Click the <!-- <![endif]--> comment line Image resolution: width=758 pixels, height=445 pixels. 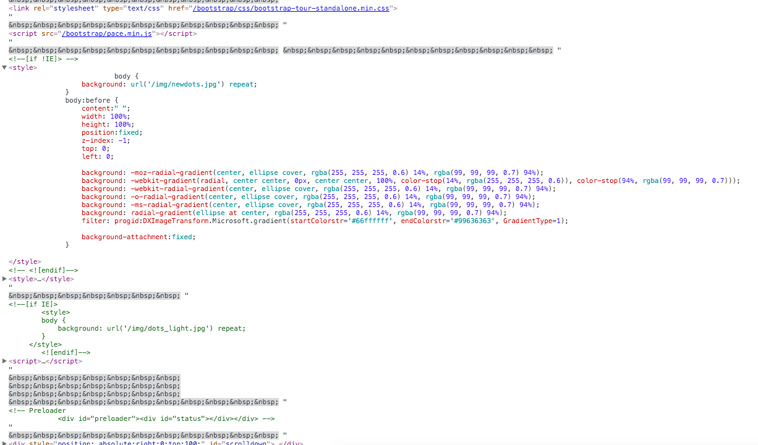43,270
